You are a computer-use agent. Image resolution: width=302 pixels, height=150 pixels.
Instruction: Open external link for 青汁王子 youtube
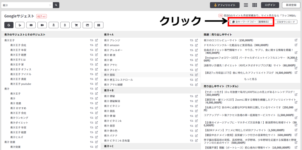[97, 84]
